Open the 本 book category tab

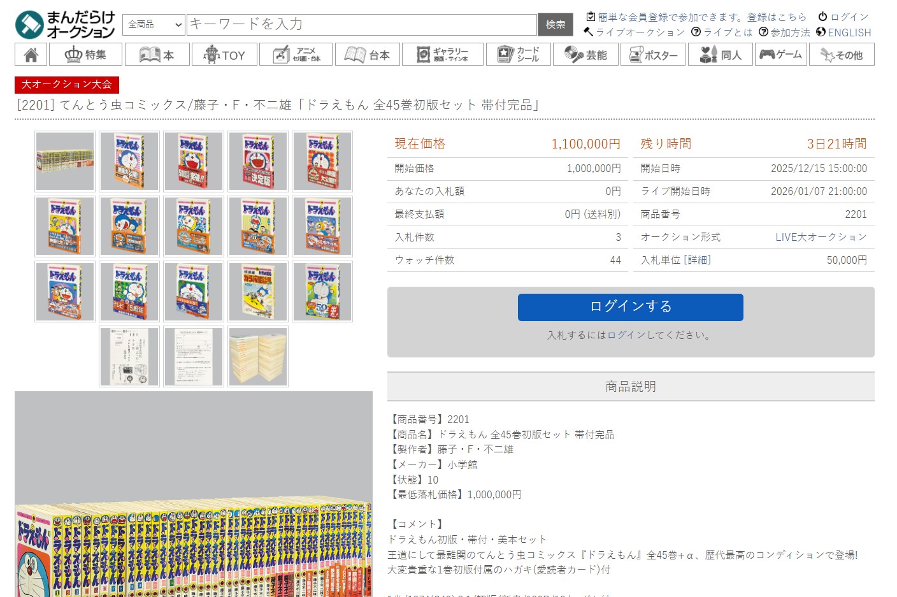(x=157, y=55)
